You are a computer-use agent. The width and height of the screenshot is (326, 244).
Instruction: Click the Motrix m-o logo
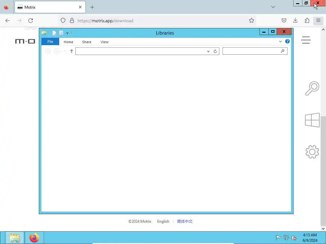click(x=25, y=41)
